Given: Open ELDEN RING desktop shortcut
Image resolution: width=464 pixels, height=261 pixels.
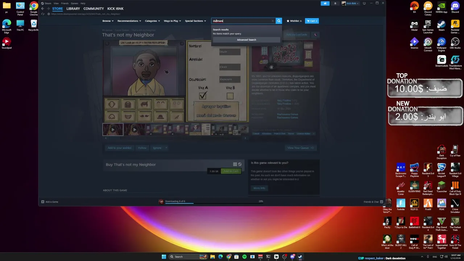Looking at the screenshot, I should pyautogui.click(x=414, y=187).
